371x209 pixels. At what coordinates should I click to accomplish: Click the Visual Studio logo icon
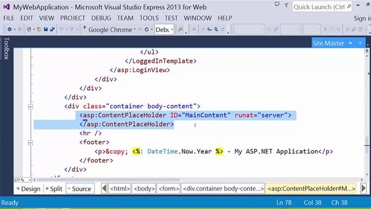pyautogui.click(x=6, y=7)
